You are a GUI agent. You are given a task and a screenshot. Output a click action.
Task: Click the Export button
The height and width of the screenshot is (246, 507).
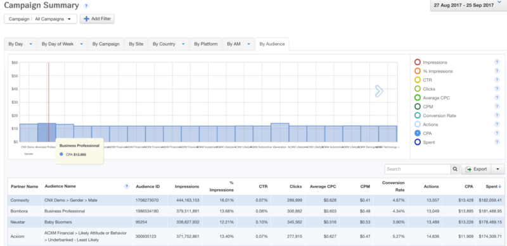click(476, 169)
